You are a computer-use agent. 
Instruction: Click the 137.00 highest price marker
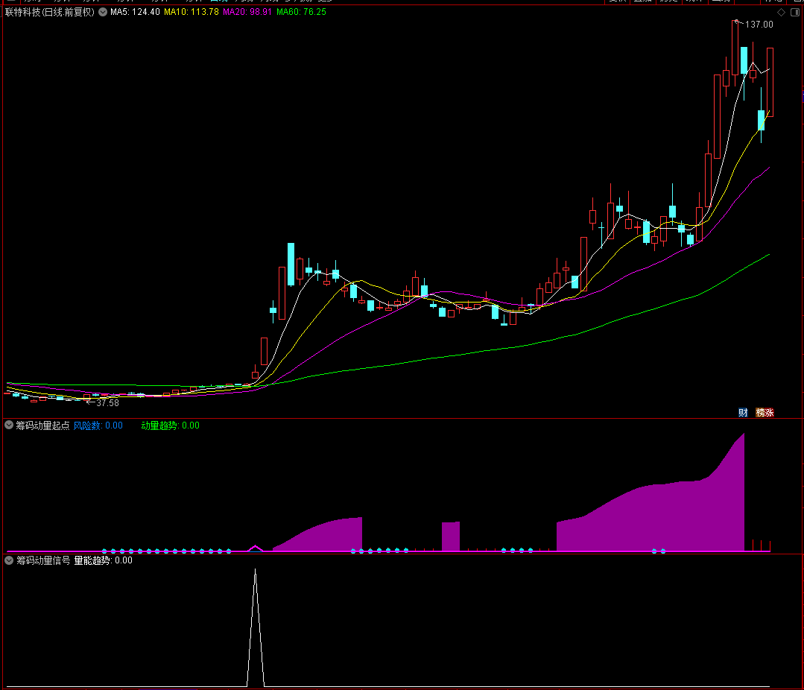click(759, 25)
